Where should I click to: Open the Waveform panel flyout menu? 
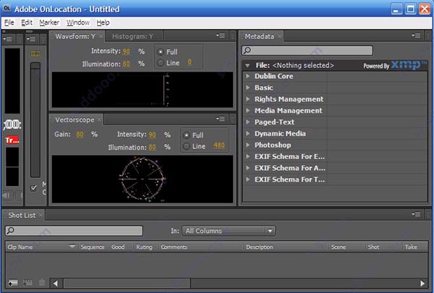point(221,35)
